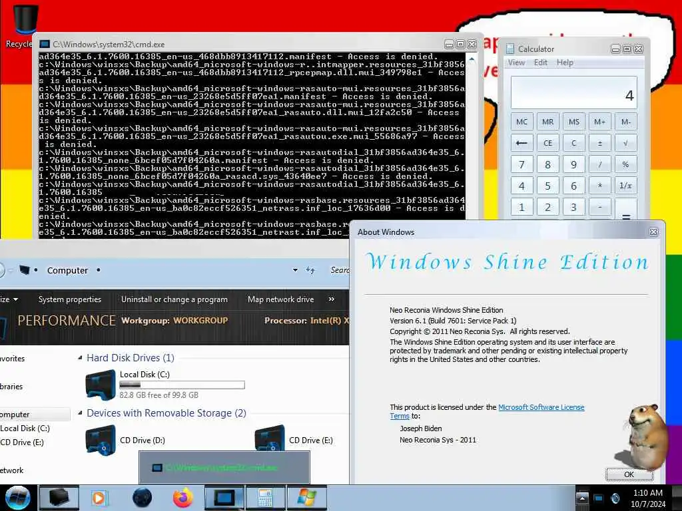The width and height of the screenshot is (682, 511).
Task: Click System properties in Explorer toolbar
Action: [x=69, y=299]
